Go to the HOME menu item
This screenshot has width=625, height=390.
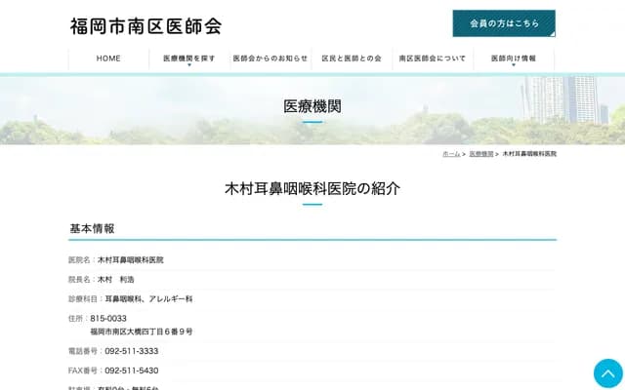point(108,58)
